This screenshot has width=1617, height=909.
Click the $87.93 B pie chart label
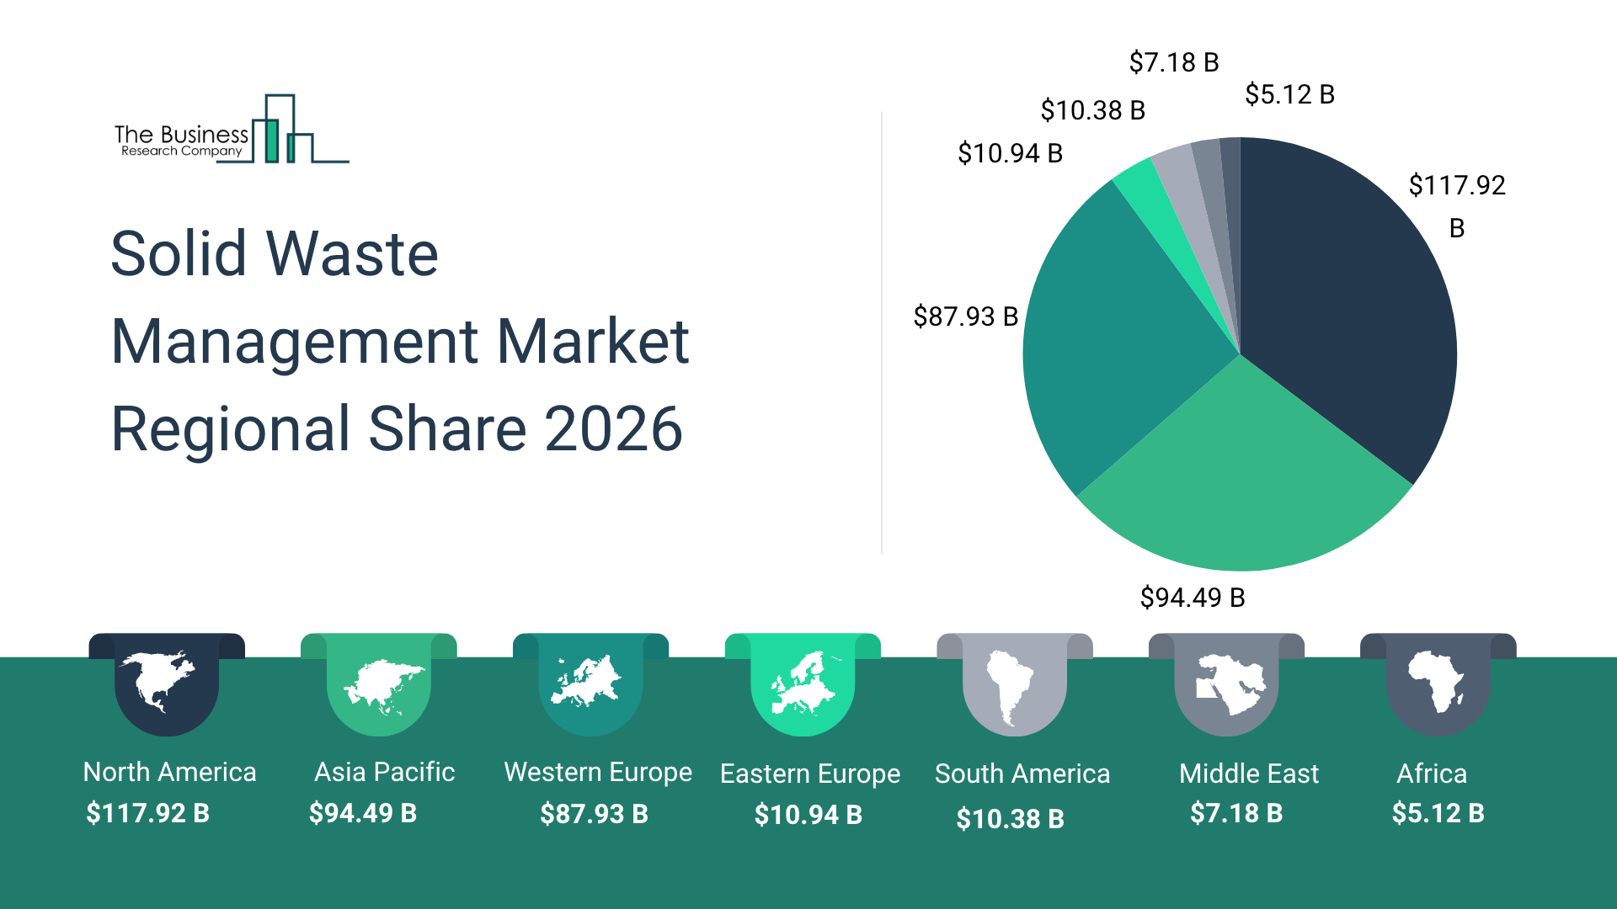tap(965, 316)
